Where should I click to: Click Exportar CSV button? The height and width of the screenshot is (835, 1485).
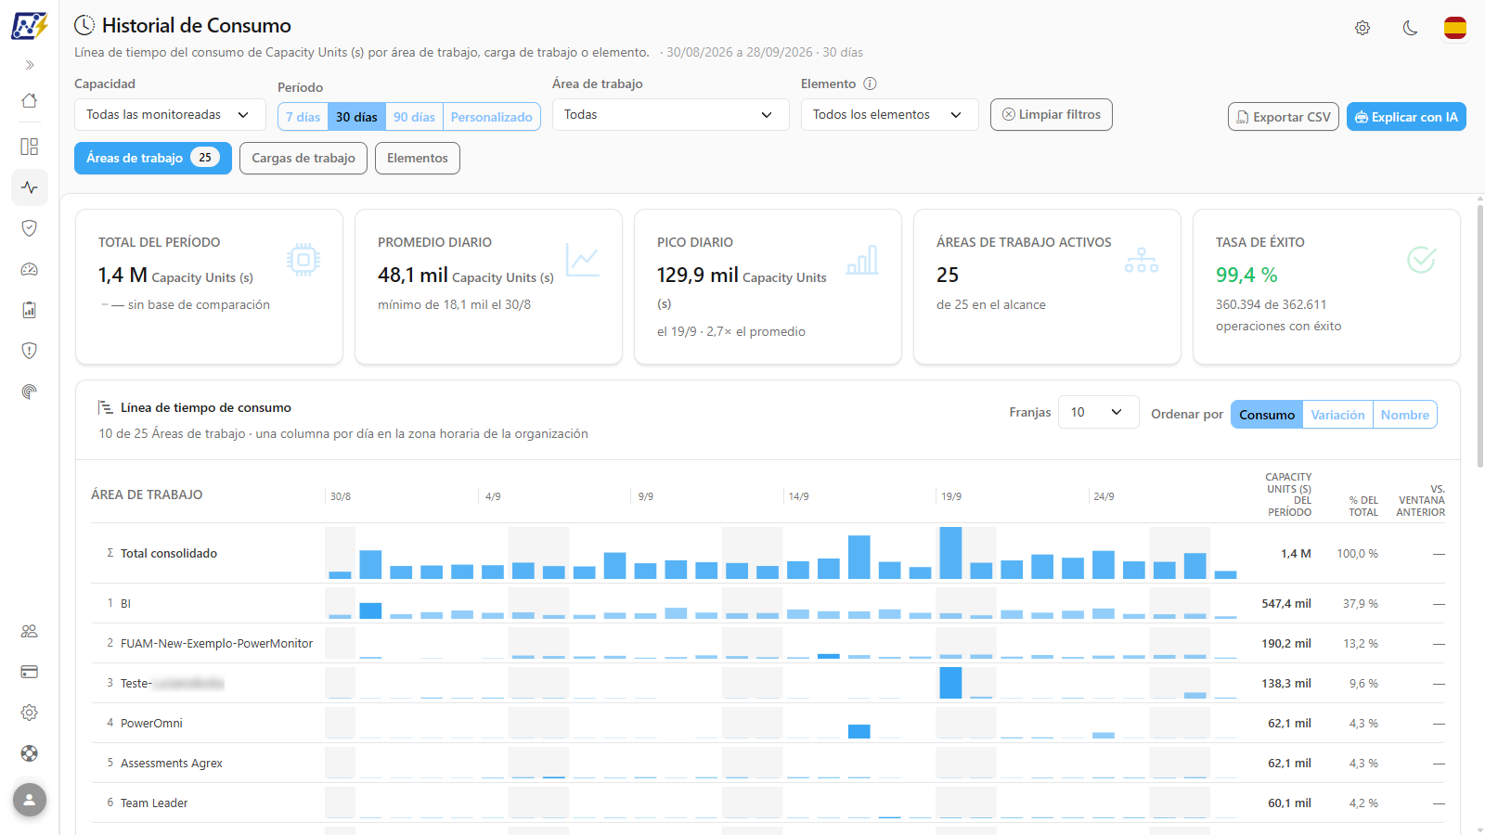(x=1283, y=117)
